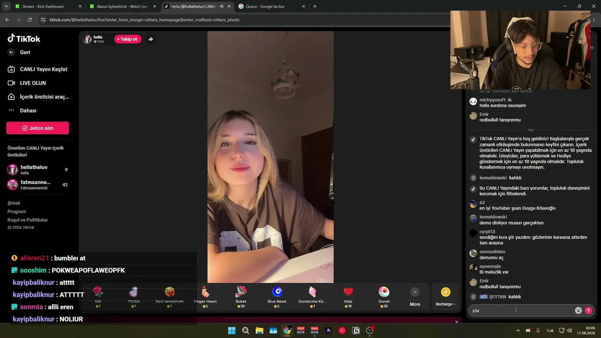Share the hella live stream

tap(151, 39)
